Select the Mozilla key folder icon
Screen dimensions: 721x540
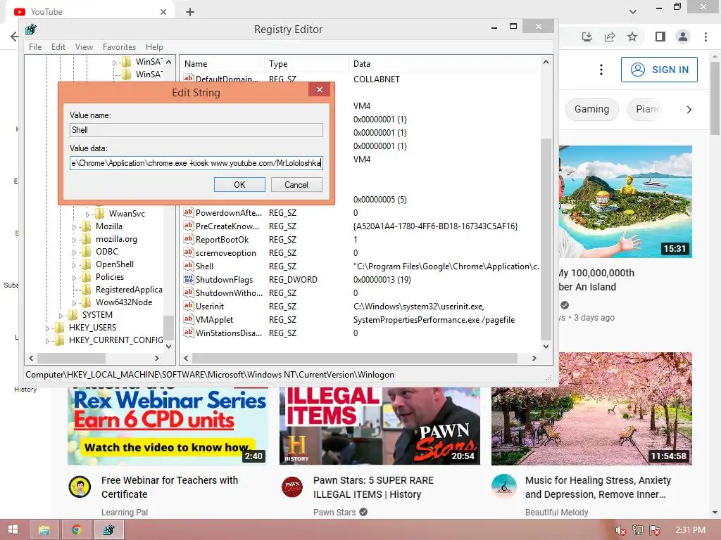[x=86, y=226]
